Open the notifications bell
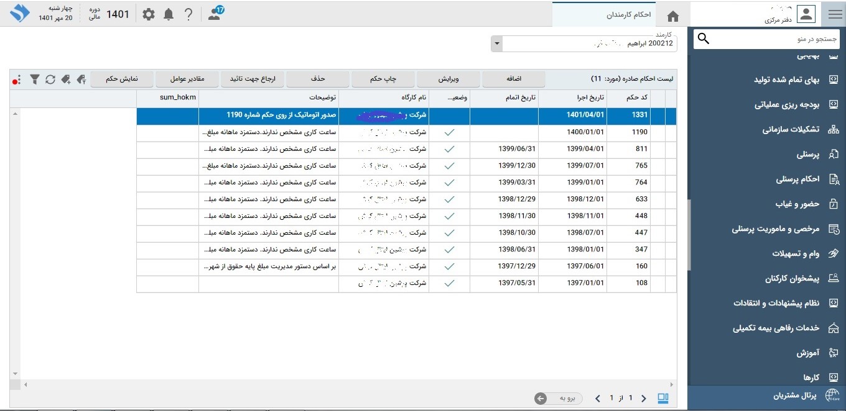The image size is (846, 411). point(169,14)
